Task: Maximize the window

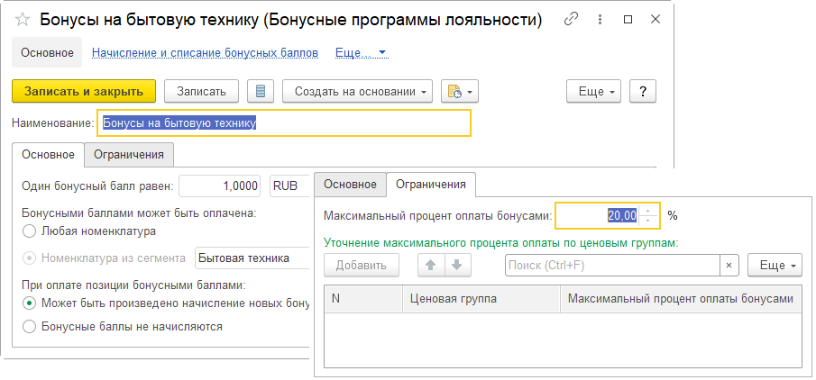Action: tap(628, 20)
